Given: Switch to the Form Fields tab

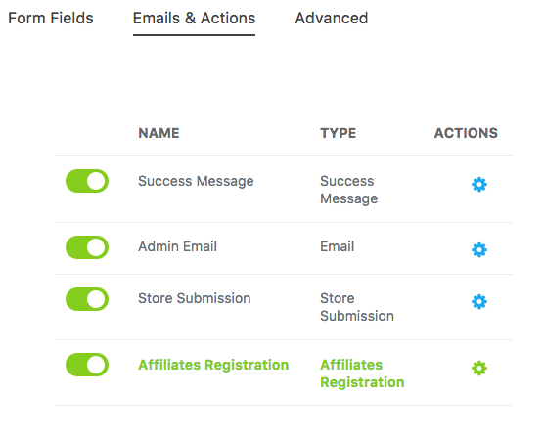Looking at the screenshot, I should (x=51, y=18).
